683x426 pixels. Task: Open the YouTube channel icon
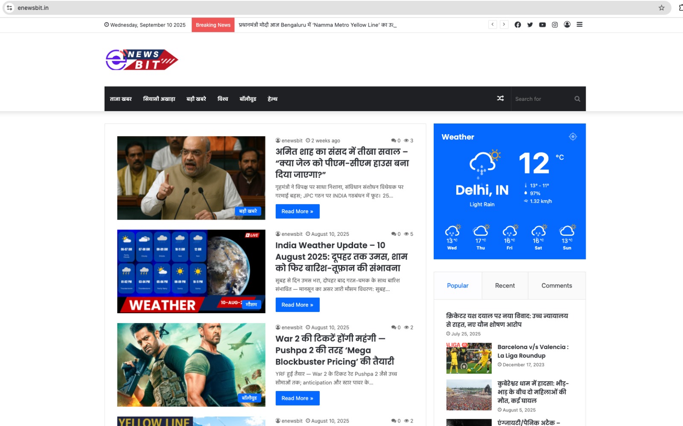click(x=542, y=24)
